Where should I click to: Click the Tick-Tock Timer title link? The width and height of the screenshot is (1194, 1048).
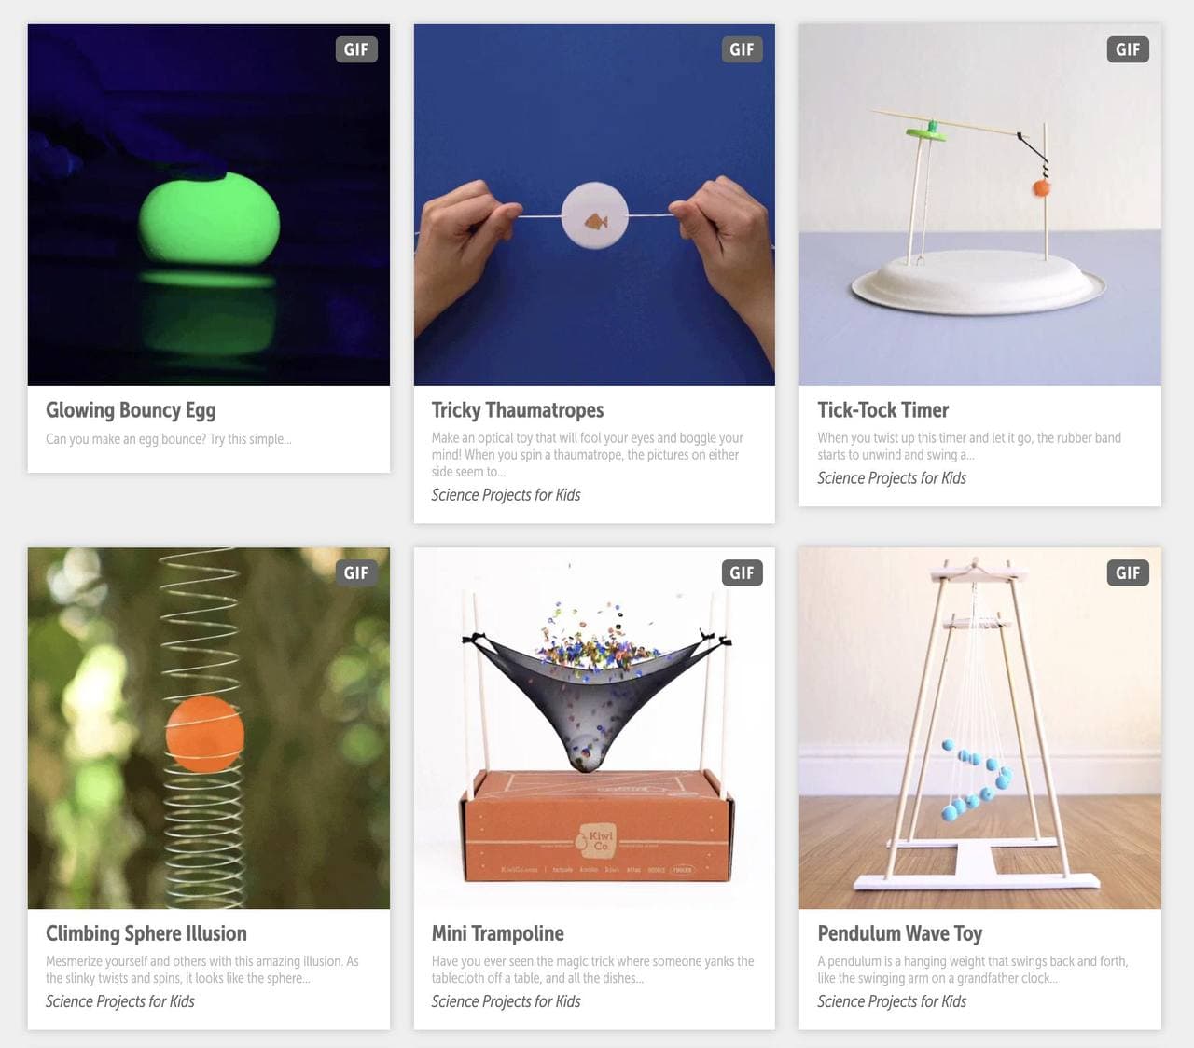tap(882, 410)
